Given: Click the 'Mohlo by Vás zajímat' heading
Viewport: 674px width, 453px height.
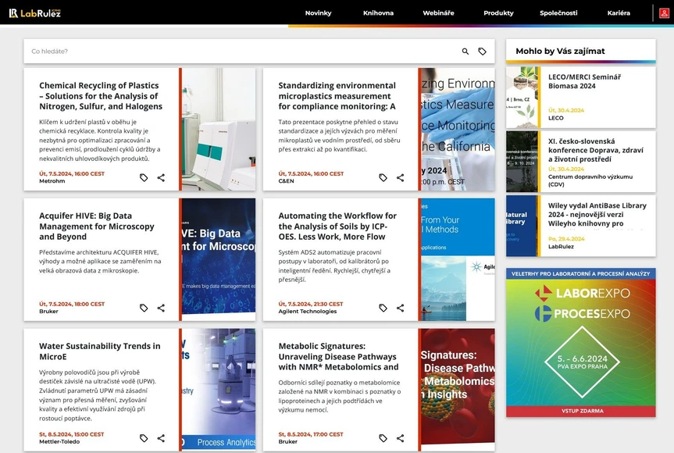Looking at the screenshot, I should click(560, 51).
